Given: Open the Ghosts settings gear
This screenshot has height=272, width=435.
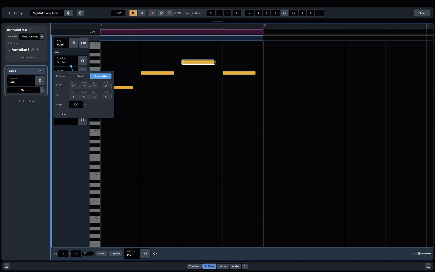Looking at the screenshot, I should tap(145, 254).
